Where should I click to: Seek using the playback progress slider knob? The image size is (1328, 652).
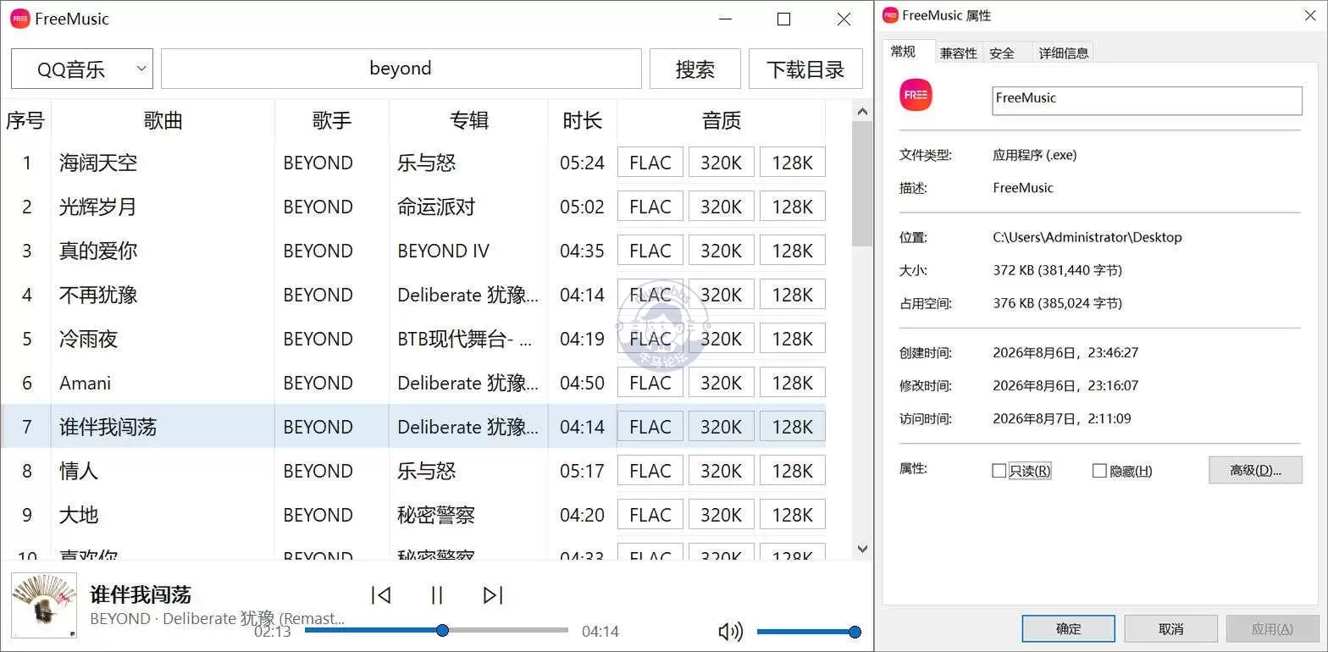point(442,630)
